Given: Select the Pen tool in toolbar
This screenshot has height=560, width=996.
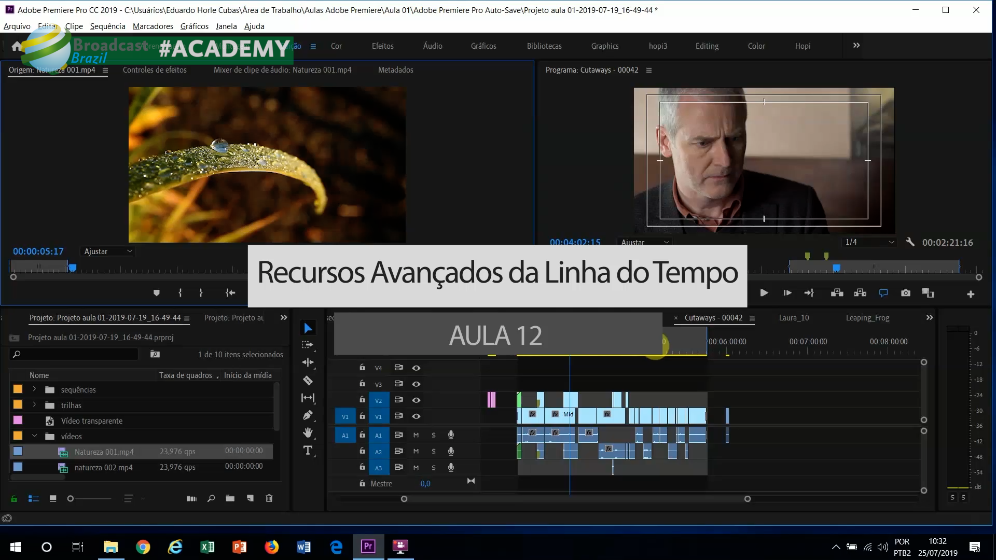Looking at the screenshot, I should coord(308,415).
